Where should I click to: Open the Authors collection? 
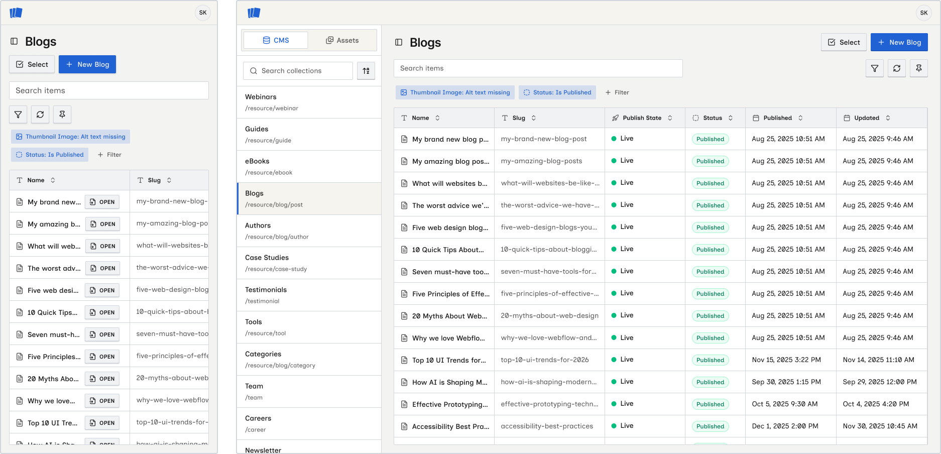(309, 231)
